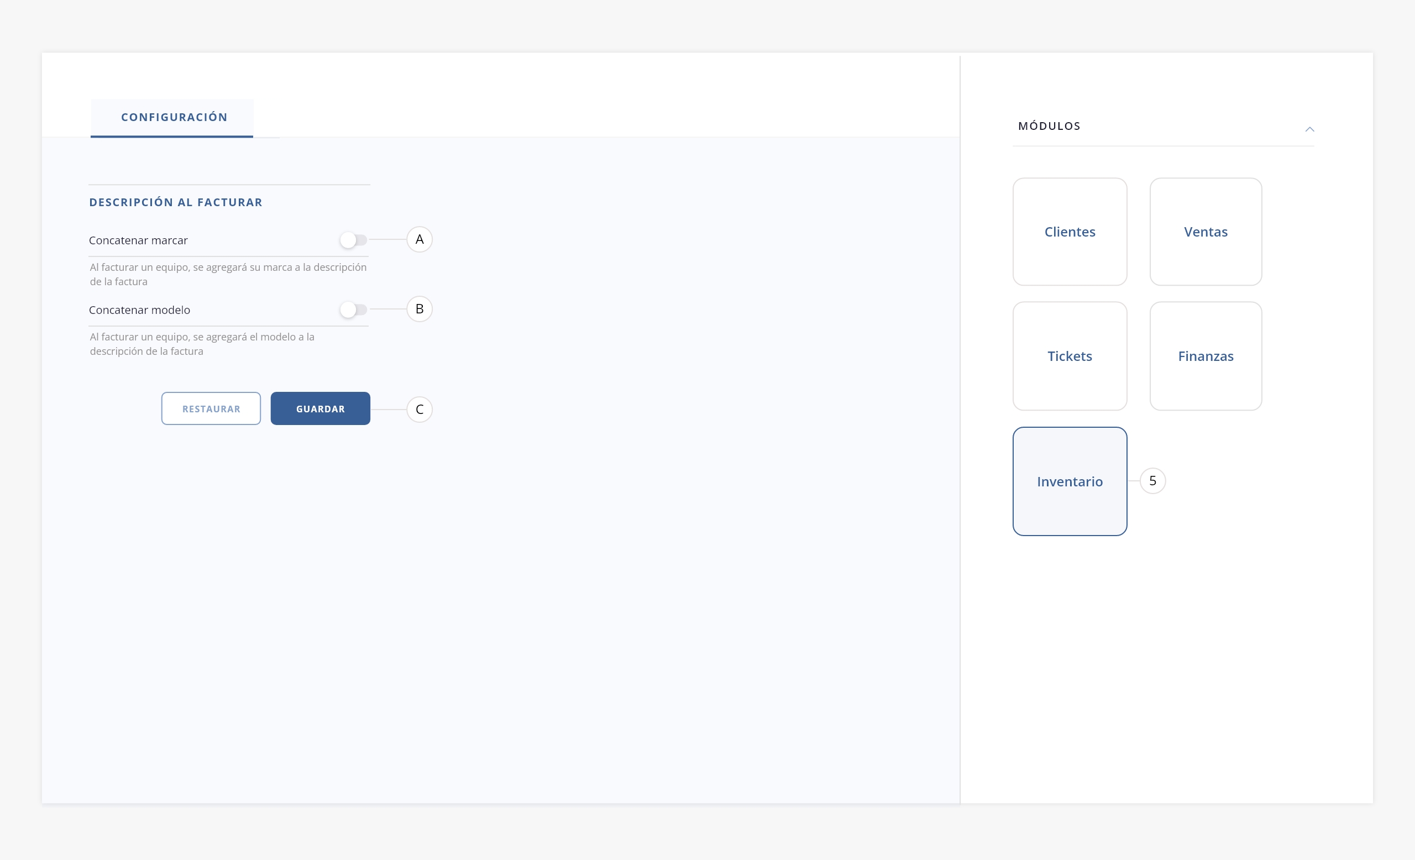Click the Restaurar button
The width and height of the screenshot is (1415, 860).
click(211, 409)
